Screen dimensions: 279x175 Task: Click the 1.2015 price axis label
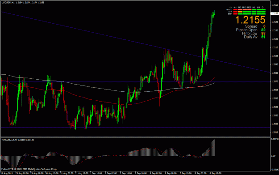[x=275, y=132]
